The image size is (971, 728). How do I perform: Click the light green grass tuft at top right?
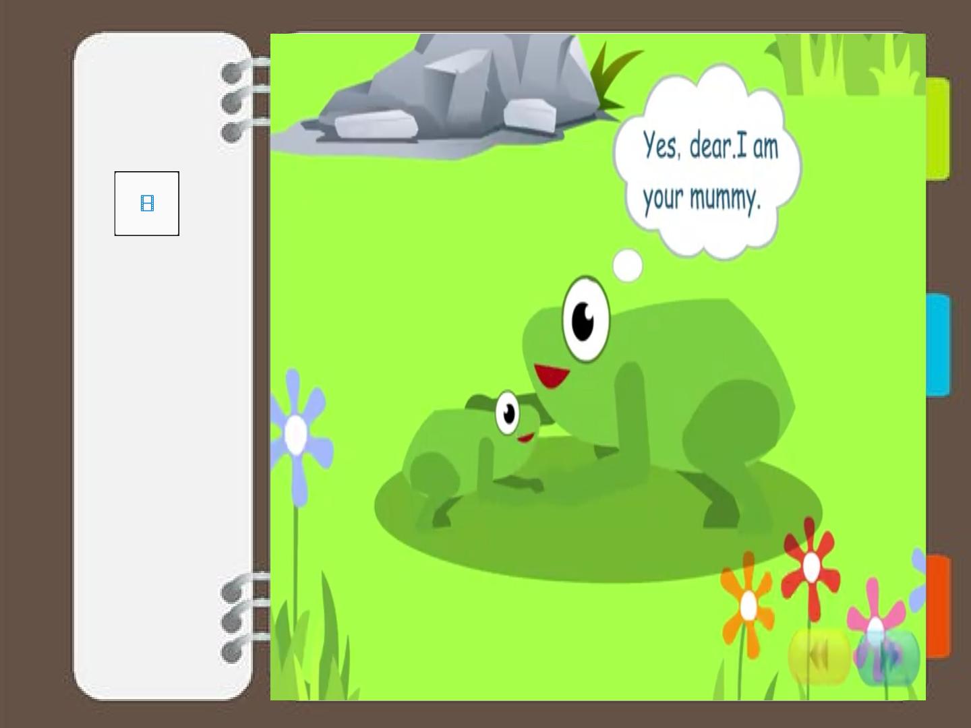tap(846, 64)
